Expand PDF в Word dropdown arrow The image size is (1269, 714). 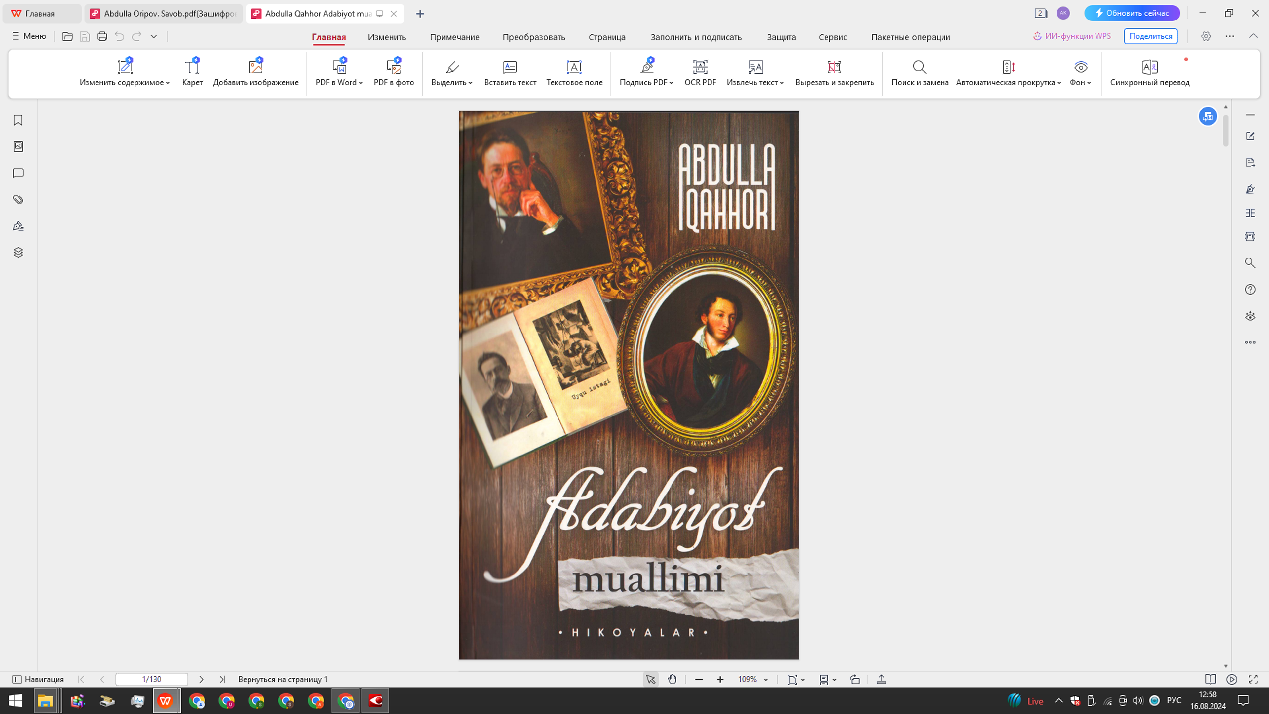pyautogui.click(x=361, y=83)
